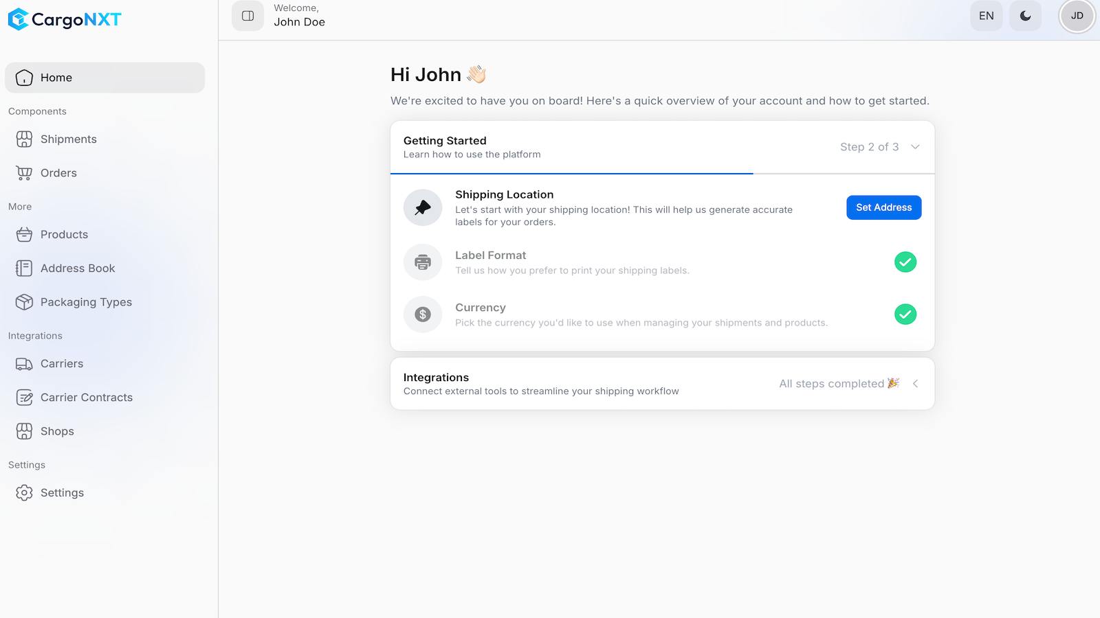Click the Settings gear icon

[24, 493]
